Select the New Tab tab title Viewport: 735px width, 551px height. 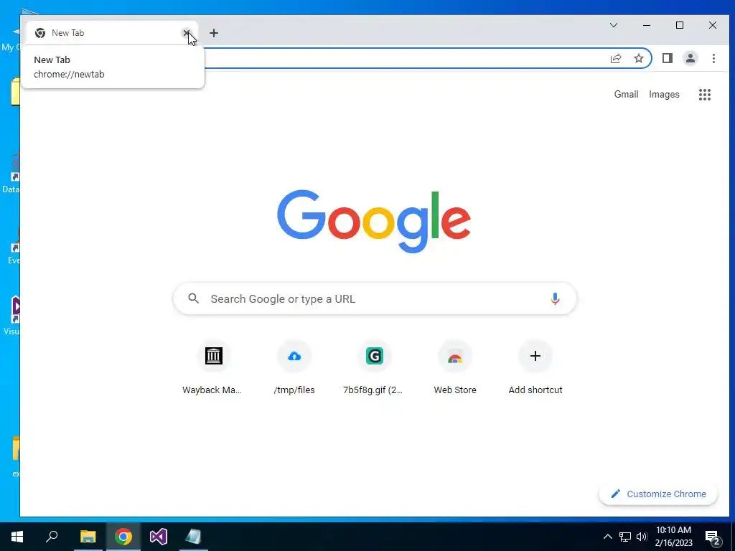click(x=68, y=33)
